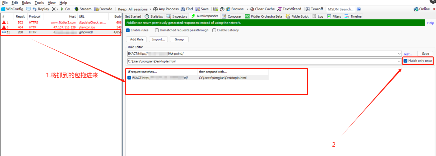
Task: Switch to the AutoResponder tab
Action: [205, 16]
